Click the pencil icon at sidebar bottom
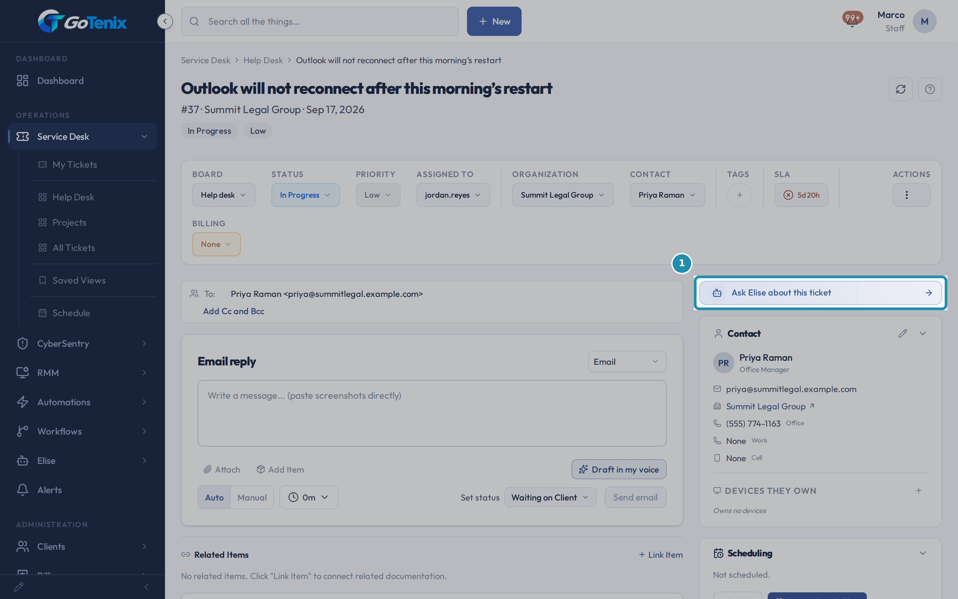The image size is (958, 599). [19, 587]
